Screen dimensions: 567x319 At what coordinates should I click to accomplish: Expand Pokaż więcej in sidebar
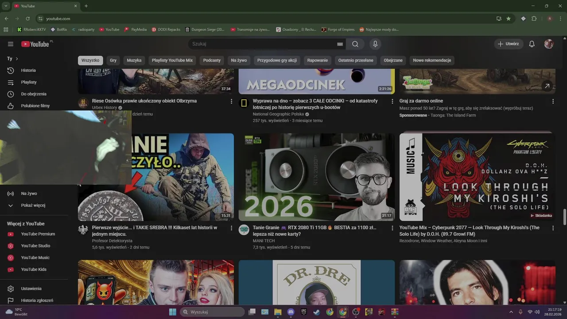point(34,206)
